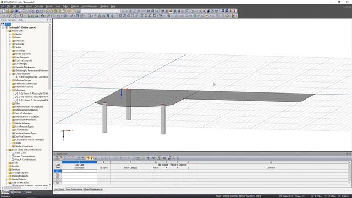Pin the Project Navigator panel
The width and height of the screenshot is (352, 198).
(x=47, y=20)
